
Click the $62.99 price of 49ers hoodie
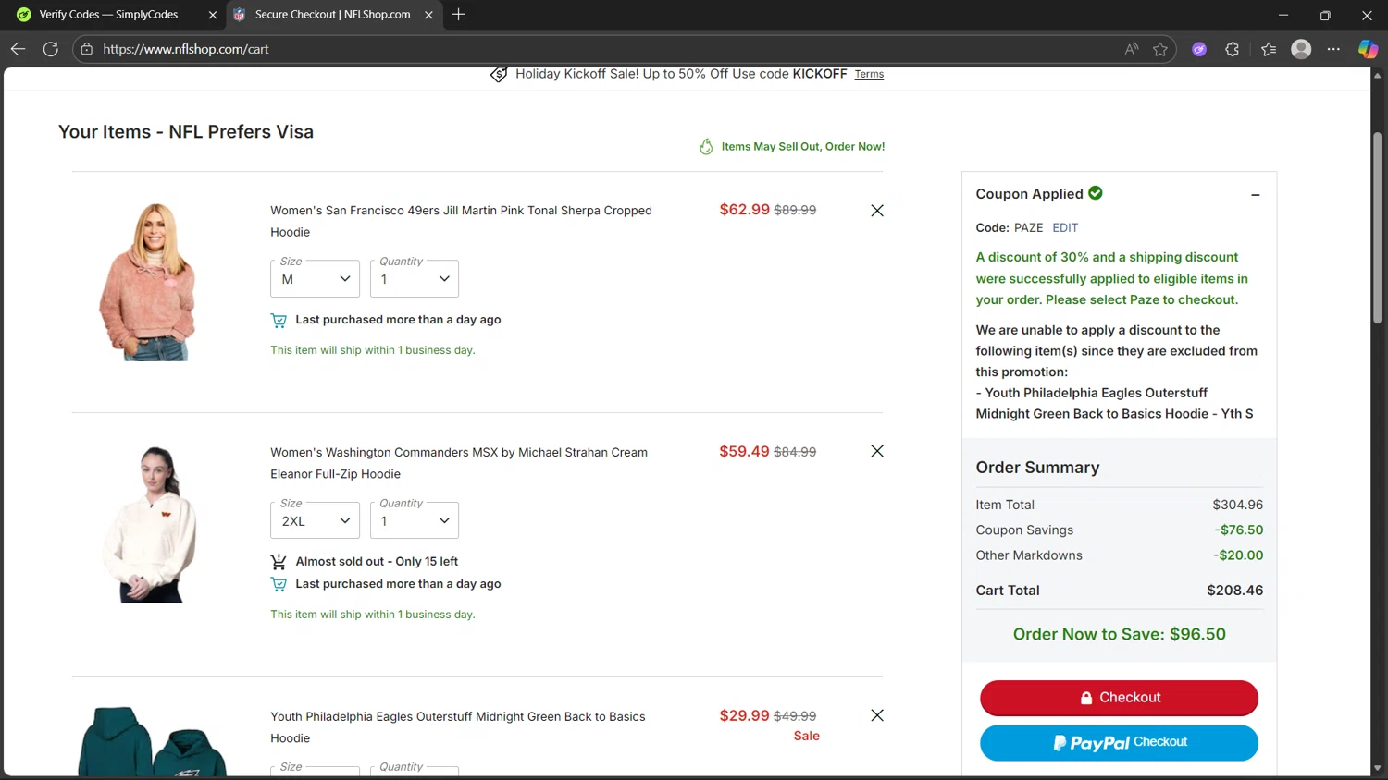(x=744, y=210)
